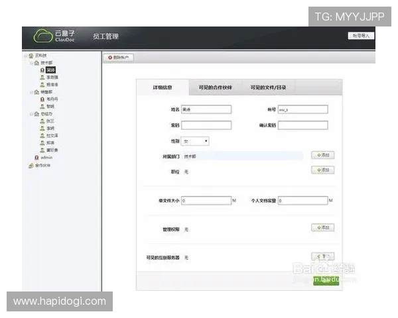Click the CloudDoc cloud logo
Image resolution: width=398 pixels, height=318 pixels.
click(43, 36)
